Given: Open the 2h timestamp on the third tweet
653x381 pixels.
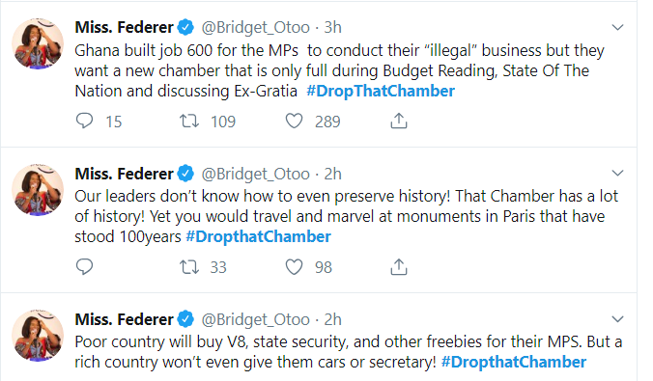Looking at the screenshot, I should point(332,319).
